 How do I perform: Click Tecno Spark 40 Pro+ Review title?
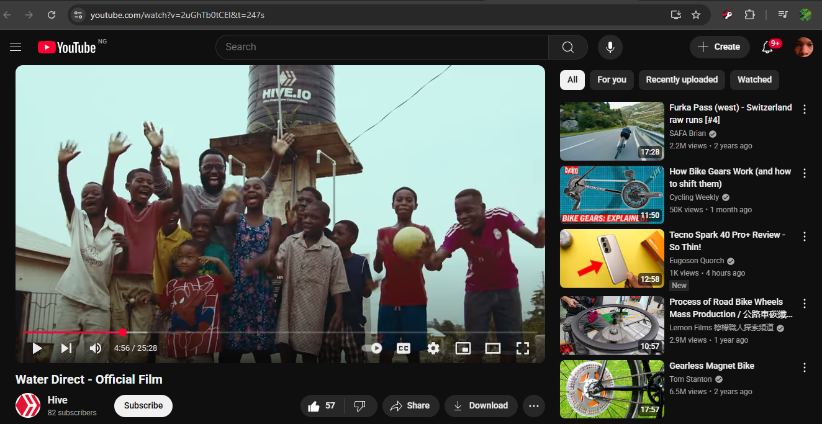click(x=728, y=241)
